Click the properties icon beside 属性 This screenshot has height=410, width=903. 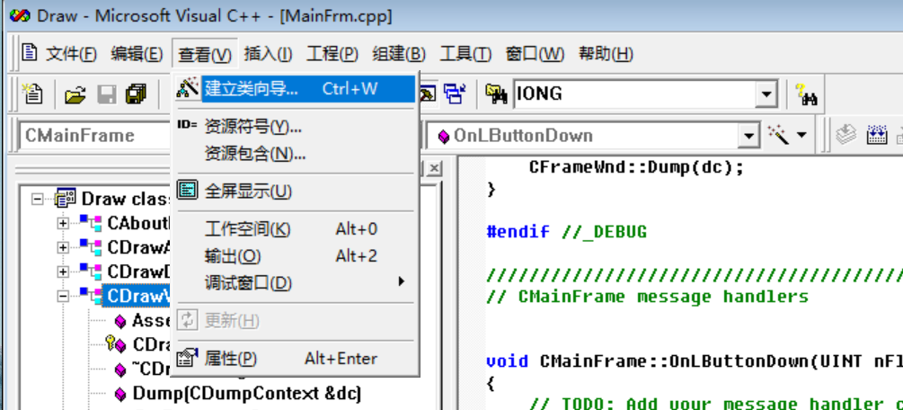pyautogui.click(x=187, y=358)
